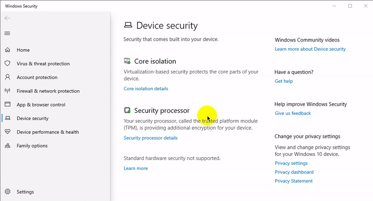Click the Device performance heart icon

[7, 132]
